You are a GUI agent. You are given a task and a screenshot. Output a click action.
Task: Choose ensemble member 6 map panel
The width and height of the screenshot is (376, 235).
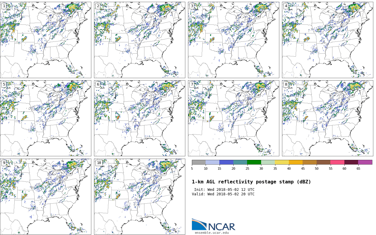(139, 118)
